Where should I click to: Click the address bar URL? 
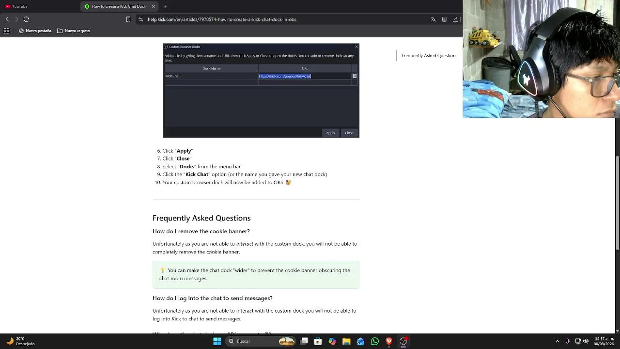[222, 19]
